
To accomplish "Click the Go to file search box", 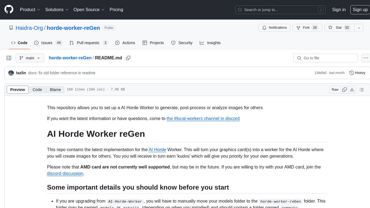I will coord(326,58).
